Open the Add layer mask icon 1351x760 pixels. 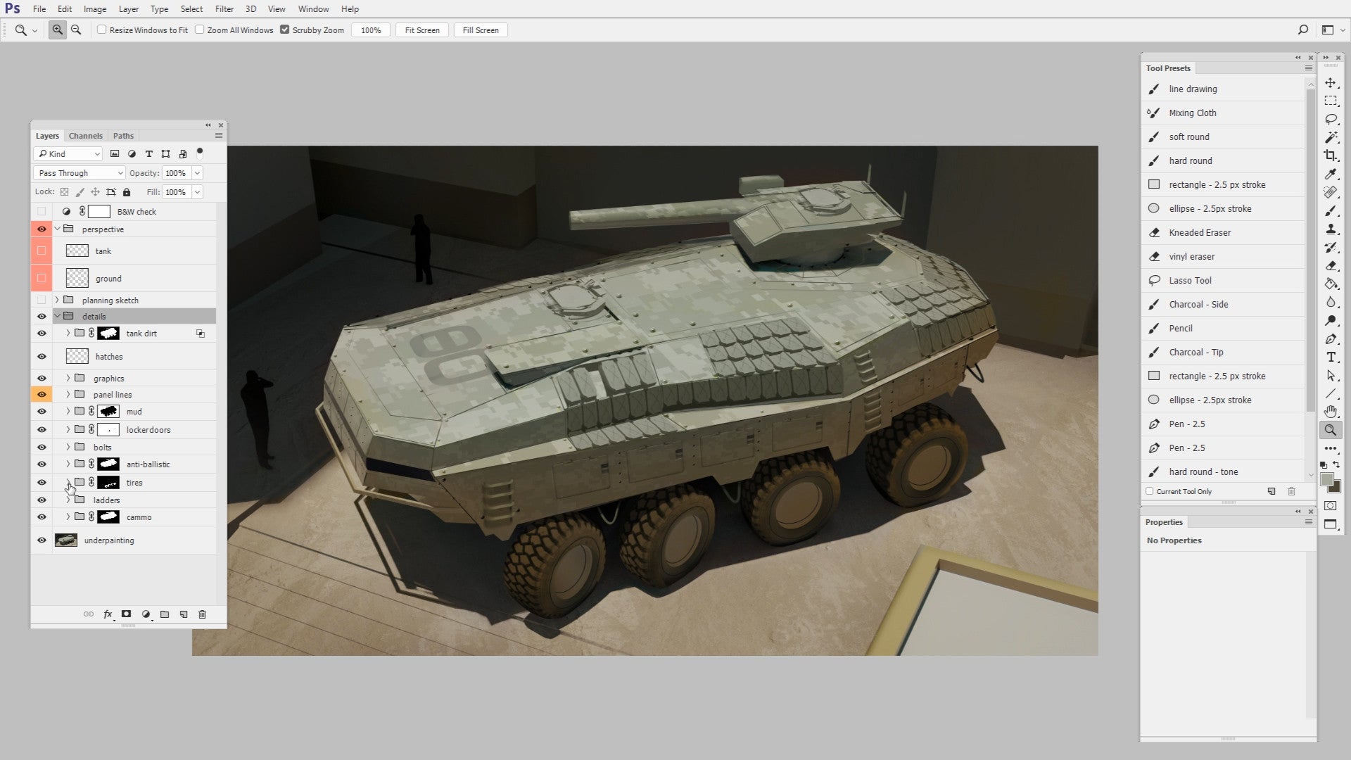[127, 614]
